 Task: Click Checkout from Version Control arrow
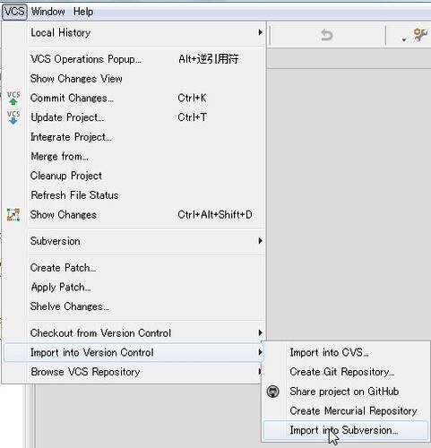261,332
